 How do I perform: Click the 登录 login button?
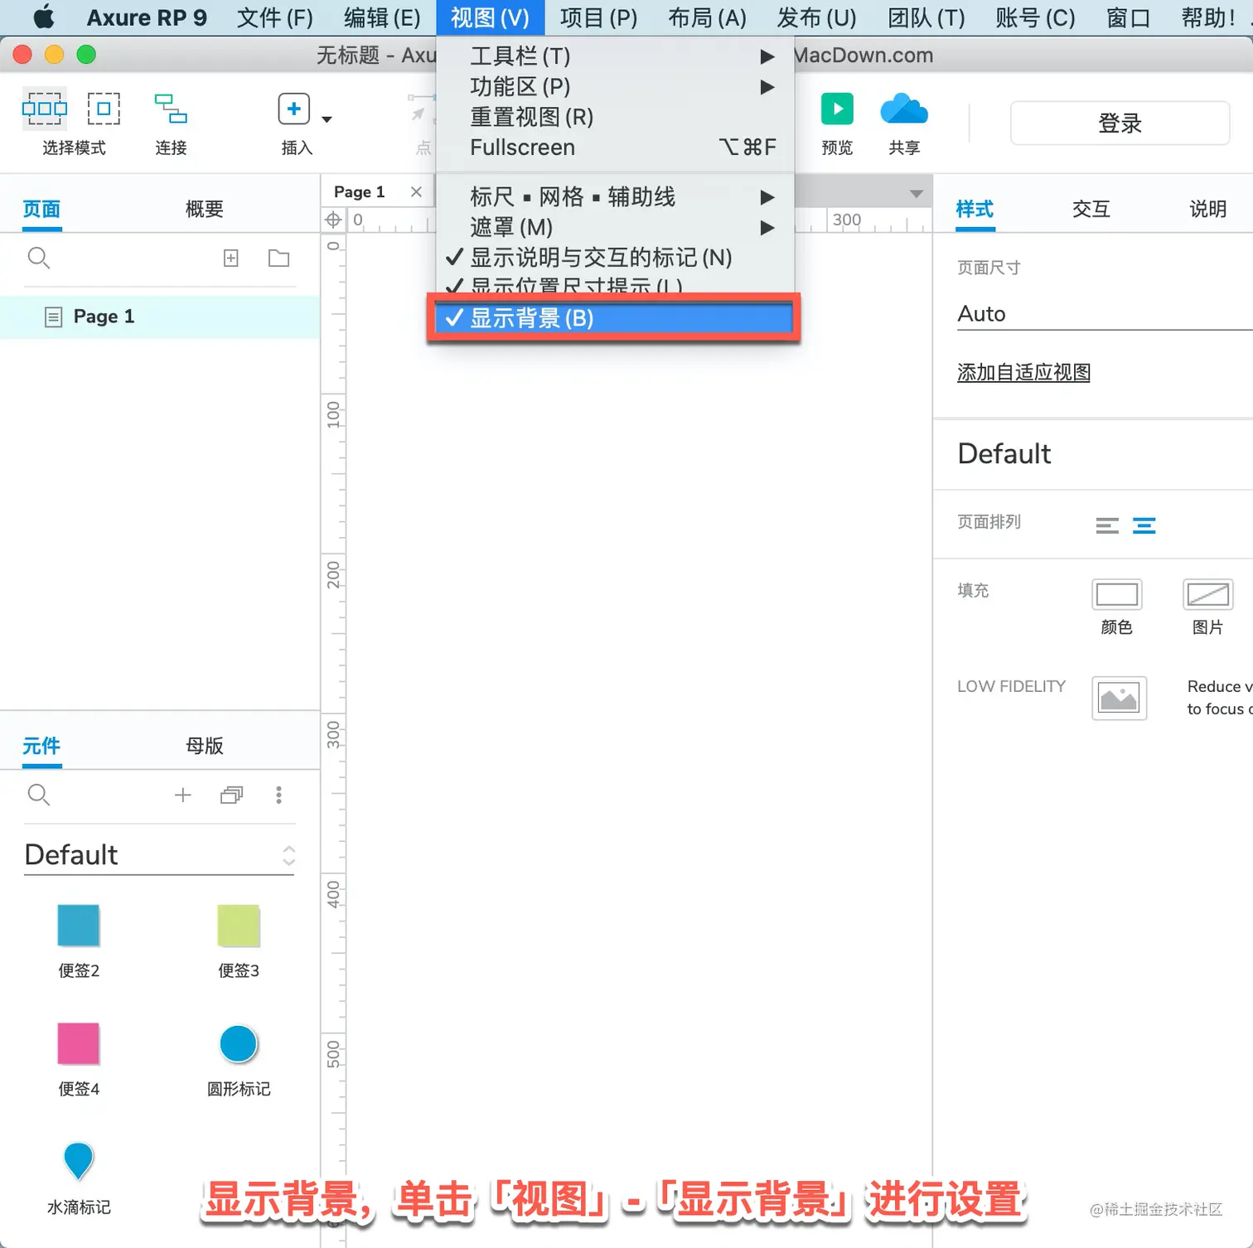click(x=1120, y=123)
